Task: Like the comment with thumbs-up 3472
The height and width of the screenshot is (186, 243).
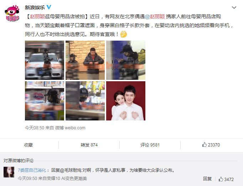Action: [x=226, y=179]
